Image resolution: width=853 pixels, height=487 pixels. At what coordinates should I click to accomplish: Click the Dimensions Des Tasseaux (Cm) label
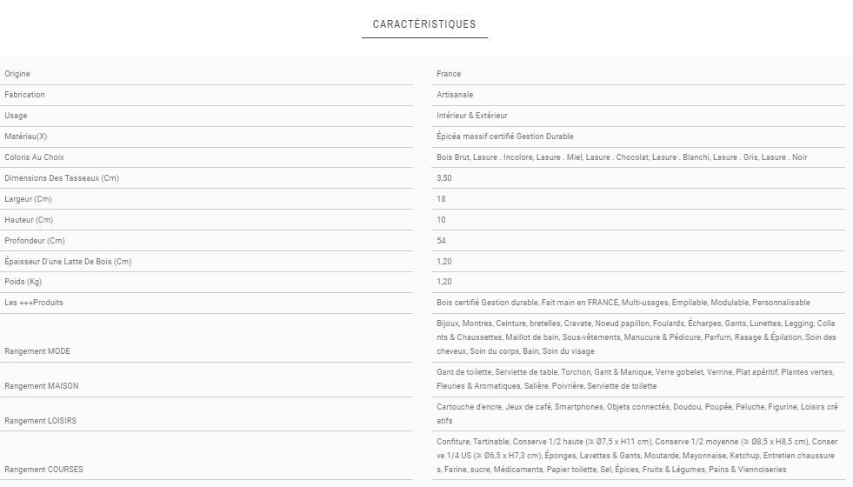click(61, 178)
